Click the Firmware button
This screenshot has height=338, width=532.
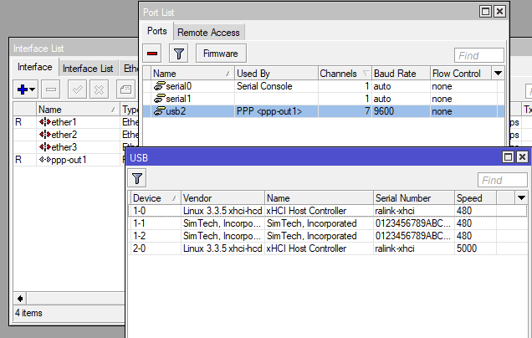221,54
